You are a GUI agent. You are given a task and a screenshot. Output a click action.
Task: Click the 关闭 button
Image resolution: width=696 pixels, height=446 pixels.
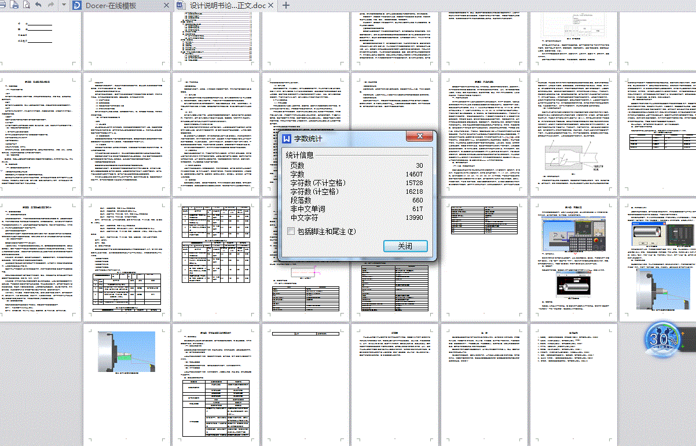tap(405, 246)
